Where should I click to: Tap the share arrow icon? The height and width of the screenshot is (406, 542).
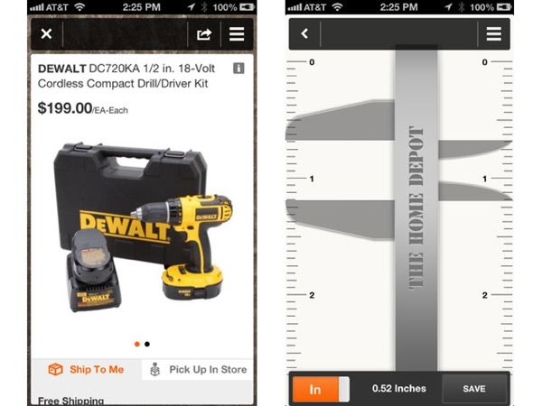coord(204,34)
